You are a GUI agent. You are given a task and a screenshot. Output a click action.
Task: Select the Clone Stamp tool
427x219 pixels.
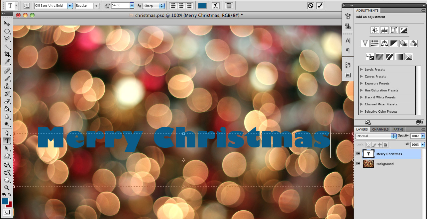coord(7,86)
